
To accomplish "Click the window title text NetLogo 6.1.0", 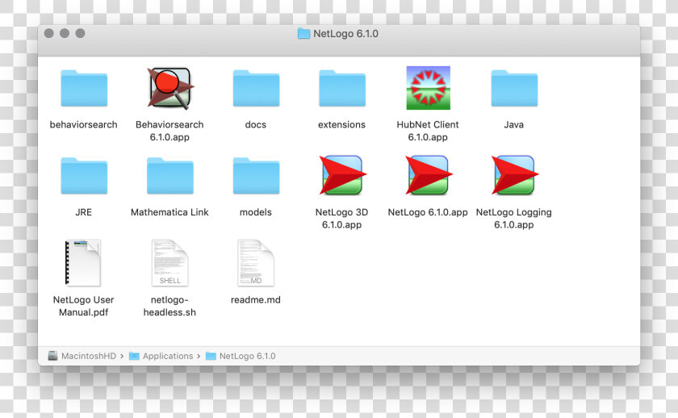I will point(345,34).
